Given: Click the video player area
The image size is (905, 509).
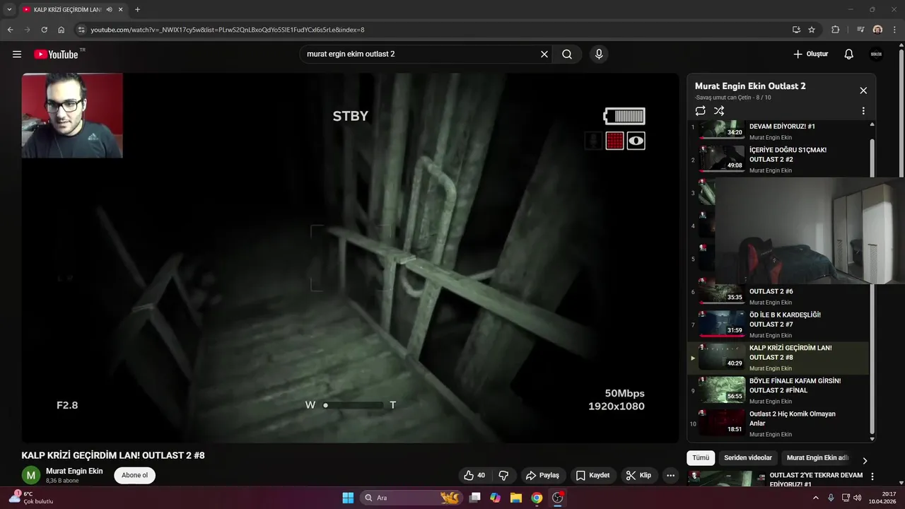Looking at the screenshot, I should tap(350, 258).
